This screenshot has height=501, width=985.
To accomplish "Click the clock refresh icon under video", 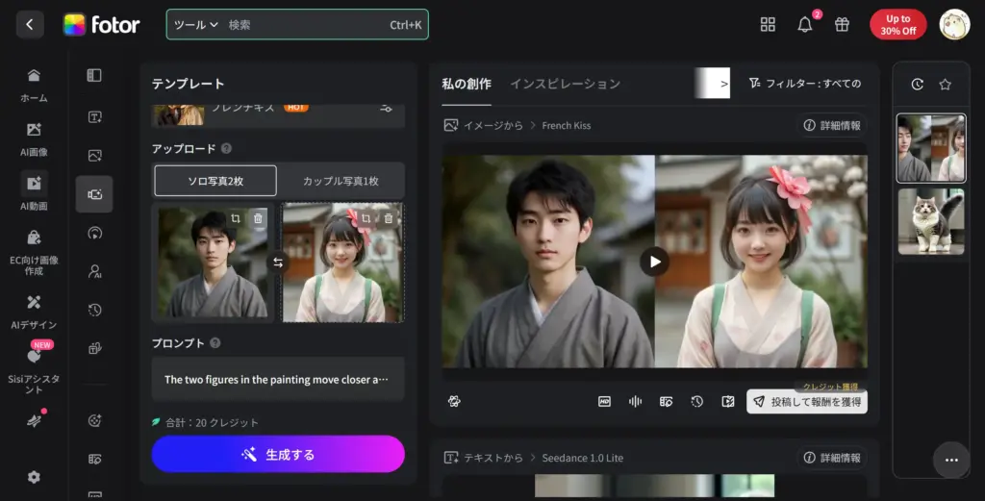I will point(696,401).
